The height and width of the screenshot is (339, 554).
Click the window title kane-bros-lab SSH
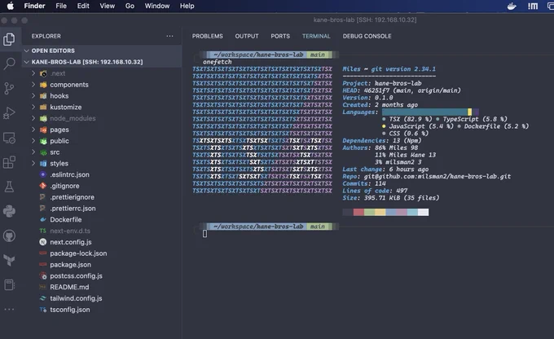tap(365, 20)
